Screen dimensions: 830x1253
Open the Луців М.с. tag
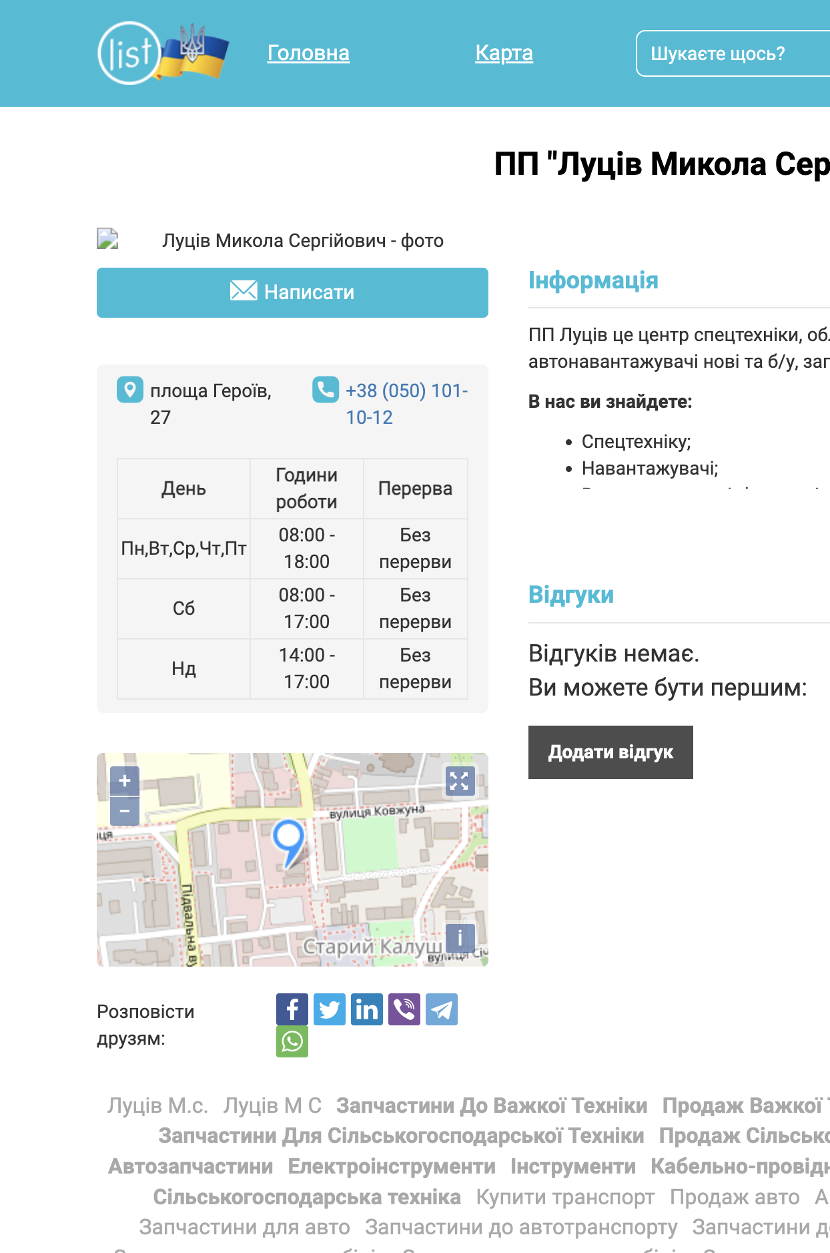[157, 1105]
